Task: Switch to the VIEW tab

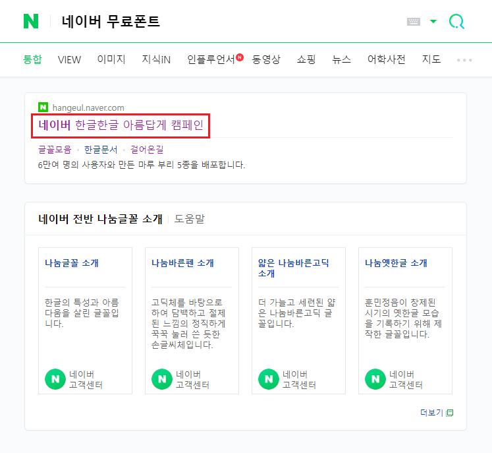Action: 69,59
